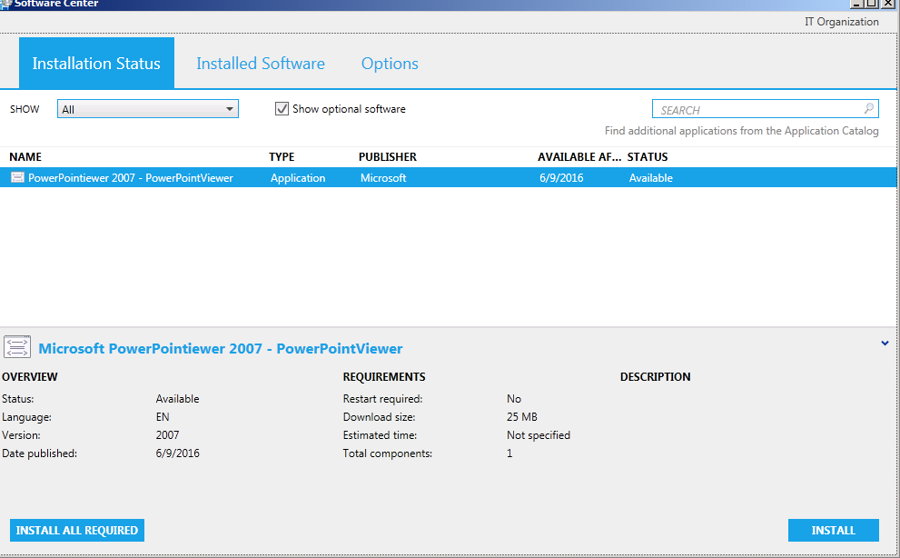Click the Version value 2007
The width and height of the screenshot is (900, 558).
click(x=168, y=435)
